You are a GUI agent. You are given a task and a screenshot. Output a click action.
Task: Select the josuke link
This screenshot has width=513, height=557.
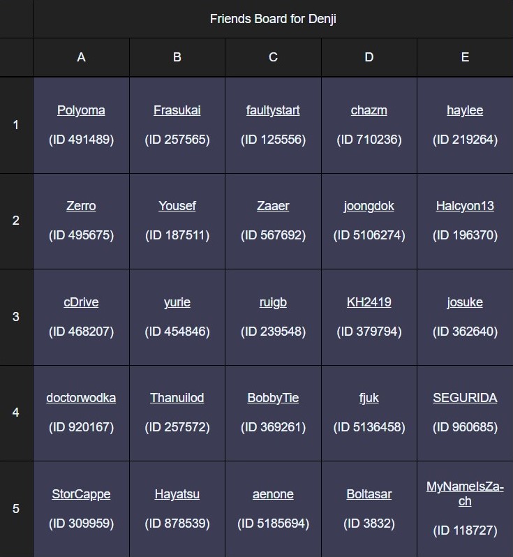(465, 302)
